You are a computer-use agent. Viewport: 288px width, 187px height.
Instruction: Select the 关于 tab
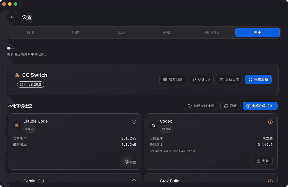[x=257, y=33]
